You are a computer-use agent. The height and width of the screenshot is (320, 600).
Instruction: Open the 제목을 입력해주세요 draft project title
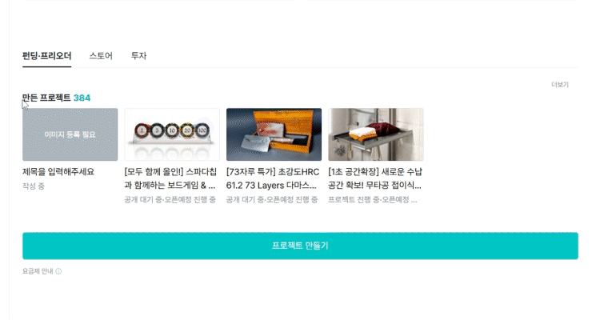58,172
